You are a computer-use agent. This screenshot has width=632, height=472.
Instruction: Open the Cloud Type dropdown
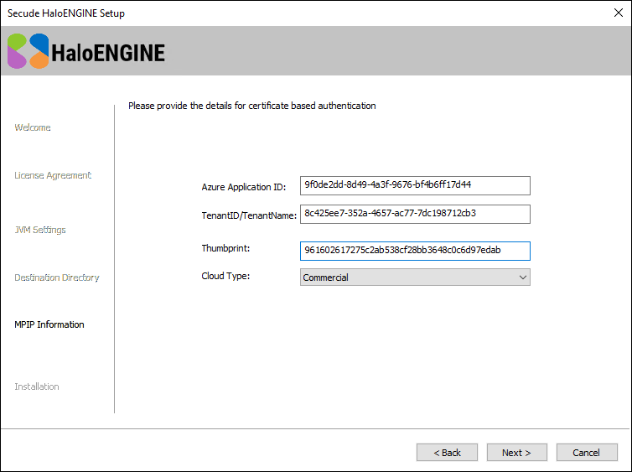(x=415, y=277)
